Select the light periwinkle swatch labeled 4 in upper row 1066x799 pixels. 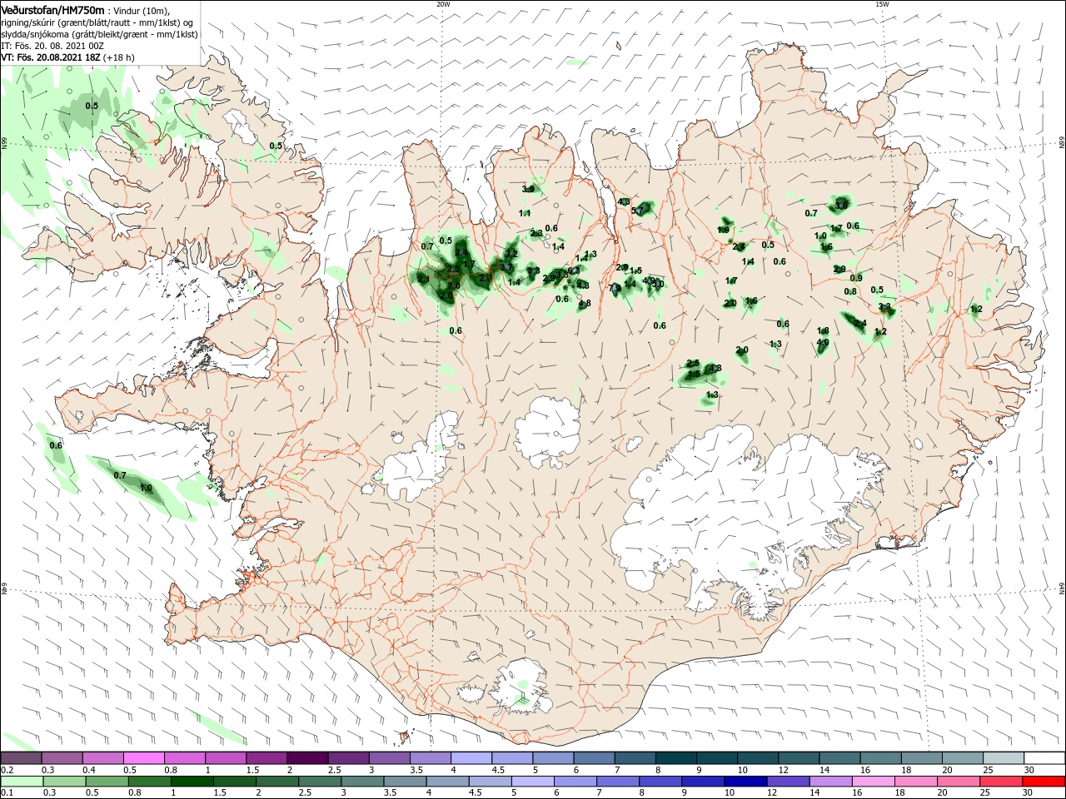click(x=471, y=758)
